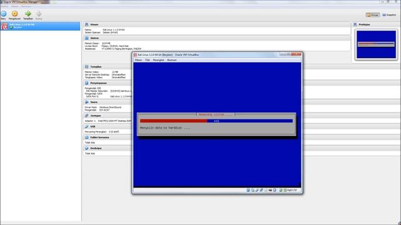Click 'Penyaring Perangkat: 0 (0 aktif)' USB row
401x225 pixels.
click(102, 132)
